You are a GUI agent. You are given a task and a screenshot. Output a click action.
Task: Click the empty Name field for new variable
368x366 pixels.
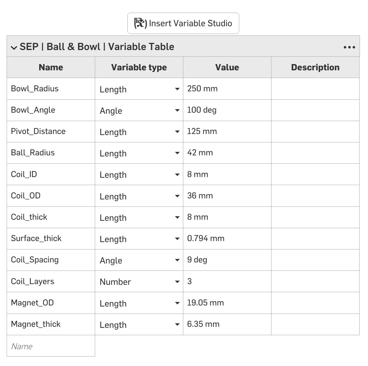51,346
